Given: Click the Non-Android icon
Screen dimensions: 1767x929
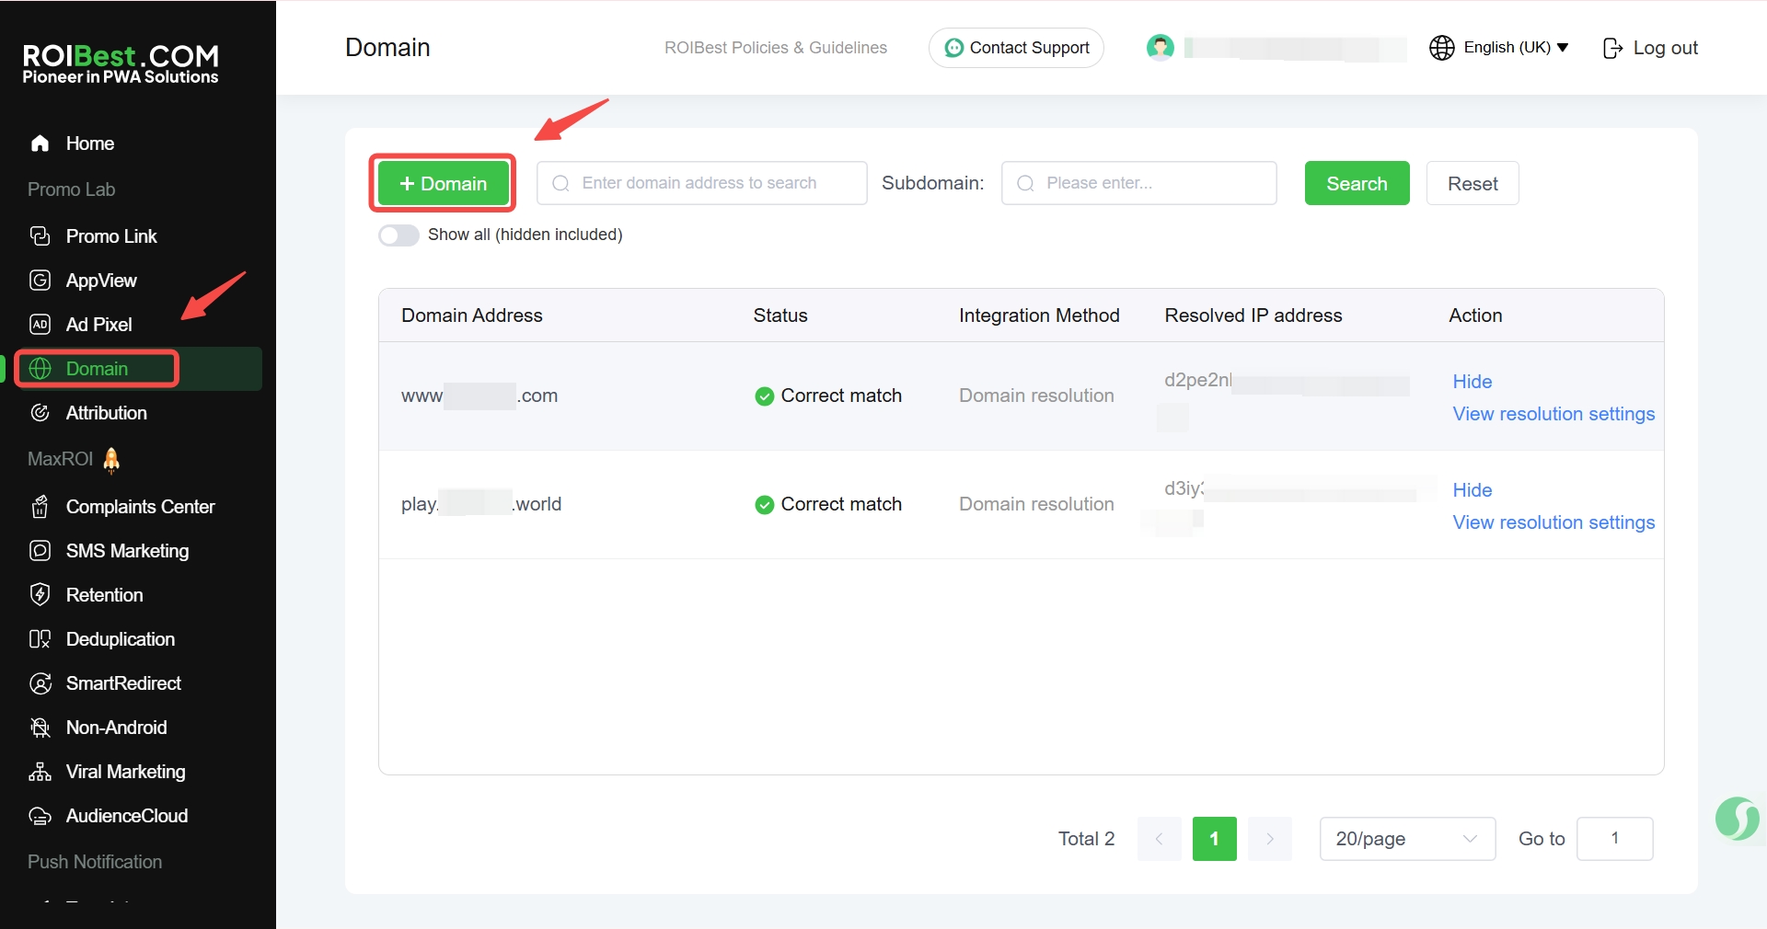Looking at the screenshot, I should [x=40, y=728].
